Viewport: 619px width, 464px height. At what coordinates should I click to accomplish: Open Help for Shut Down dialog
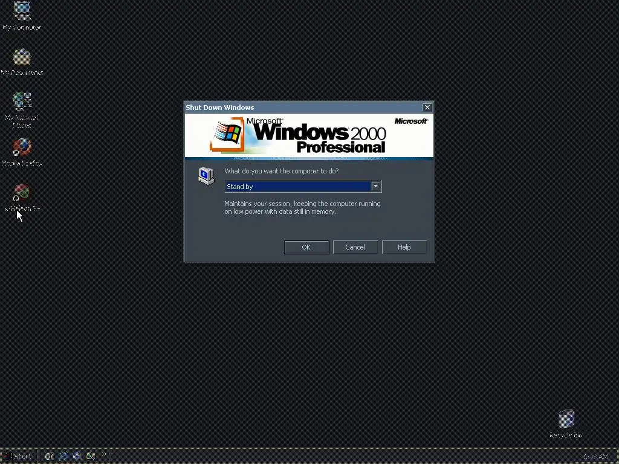point(404,247)
